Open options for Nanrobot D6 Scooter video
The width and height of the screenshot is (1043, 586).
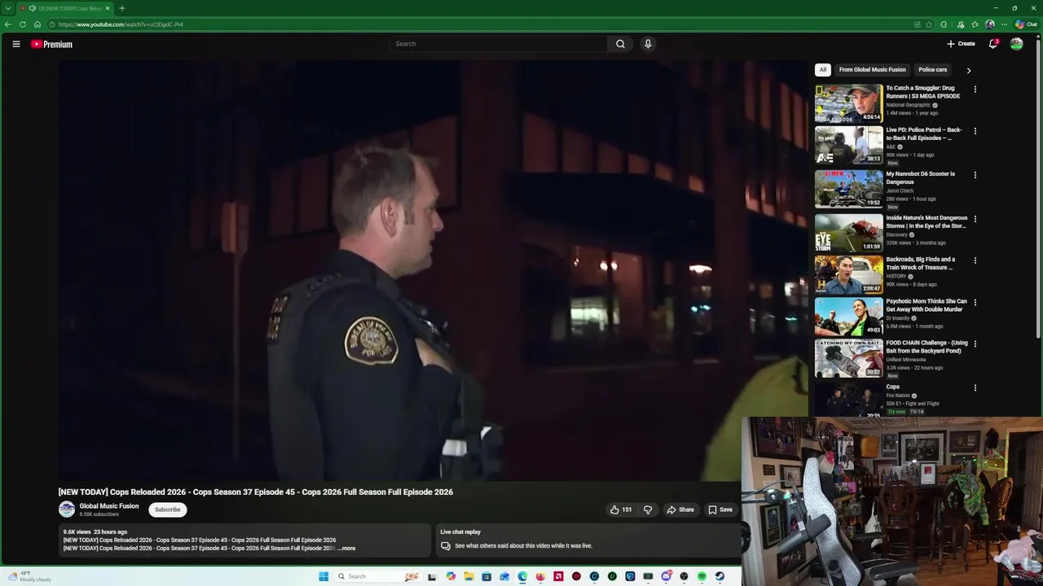tap(975, 175)
